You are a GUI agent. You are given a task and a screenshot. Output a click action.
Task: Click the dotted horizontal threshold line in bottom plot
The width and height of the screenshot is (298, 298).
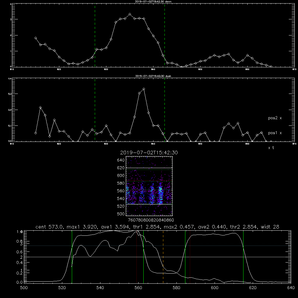(x=157, y=246)
